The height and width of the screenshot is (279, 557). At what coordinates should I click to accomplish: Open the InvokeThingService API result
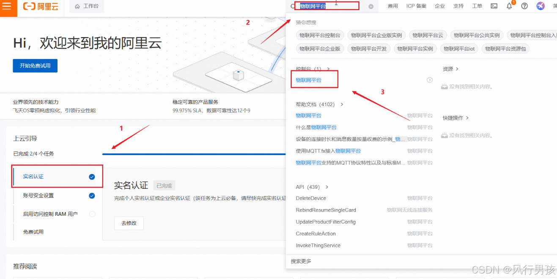tap(318, 245)
